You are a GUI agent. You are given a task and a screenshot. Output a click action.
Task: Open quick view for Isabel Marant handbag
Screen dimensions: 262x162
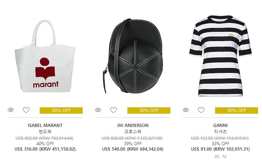click(x=11, y=110)
